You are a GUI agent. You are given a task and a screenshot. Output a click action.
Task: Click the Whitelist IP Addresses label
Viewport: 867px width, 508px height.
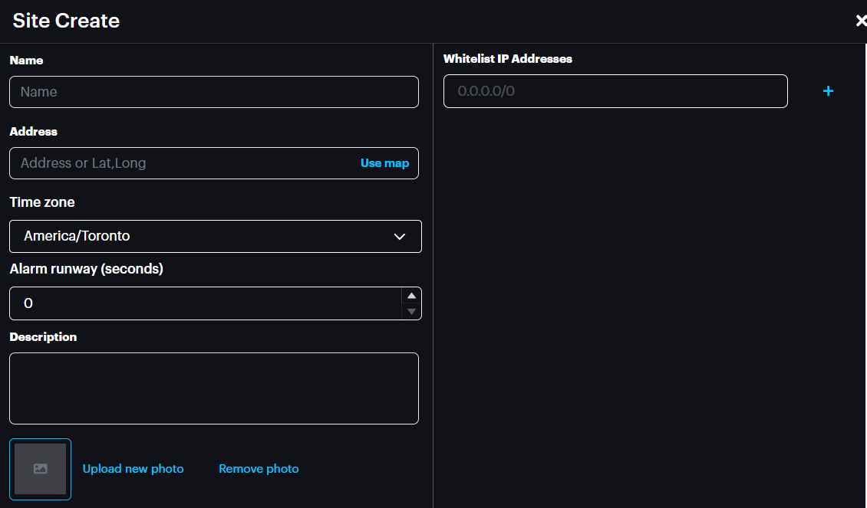coord(507,59)
